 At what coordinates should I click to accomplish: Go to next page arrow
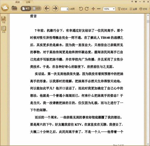[x=55, y=9]
